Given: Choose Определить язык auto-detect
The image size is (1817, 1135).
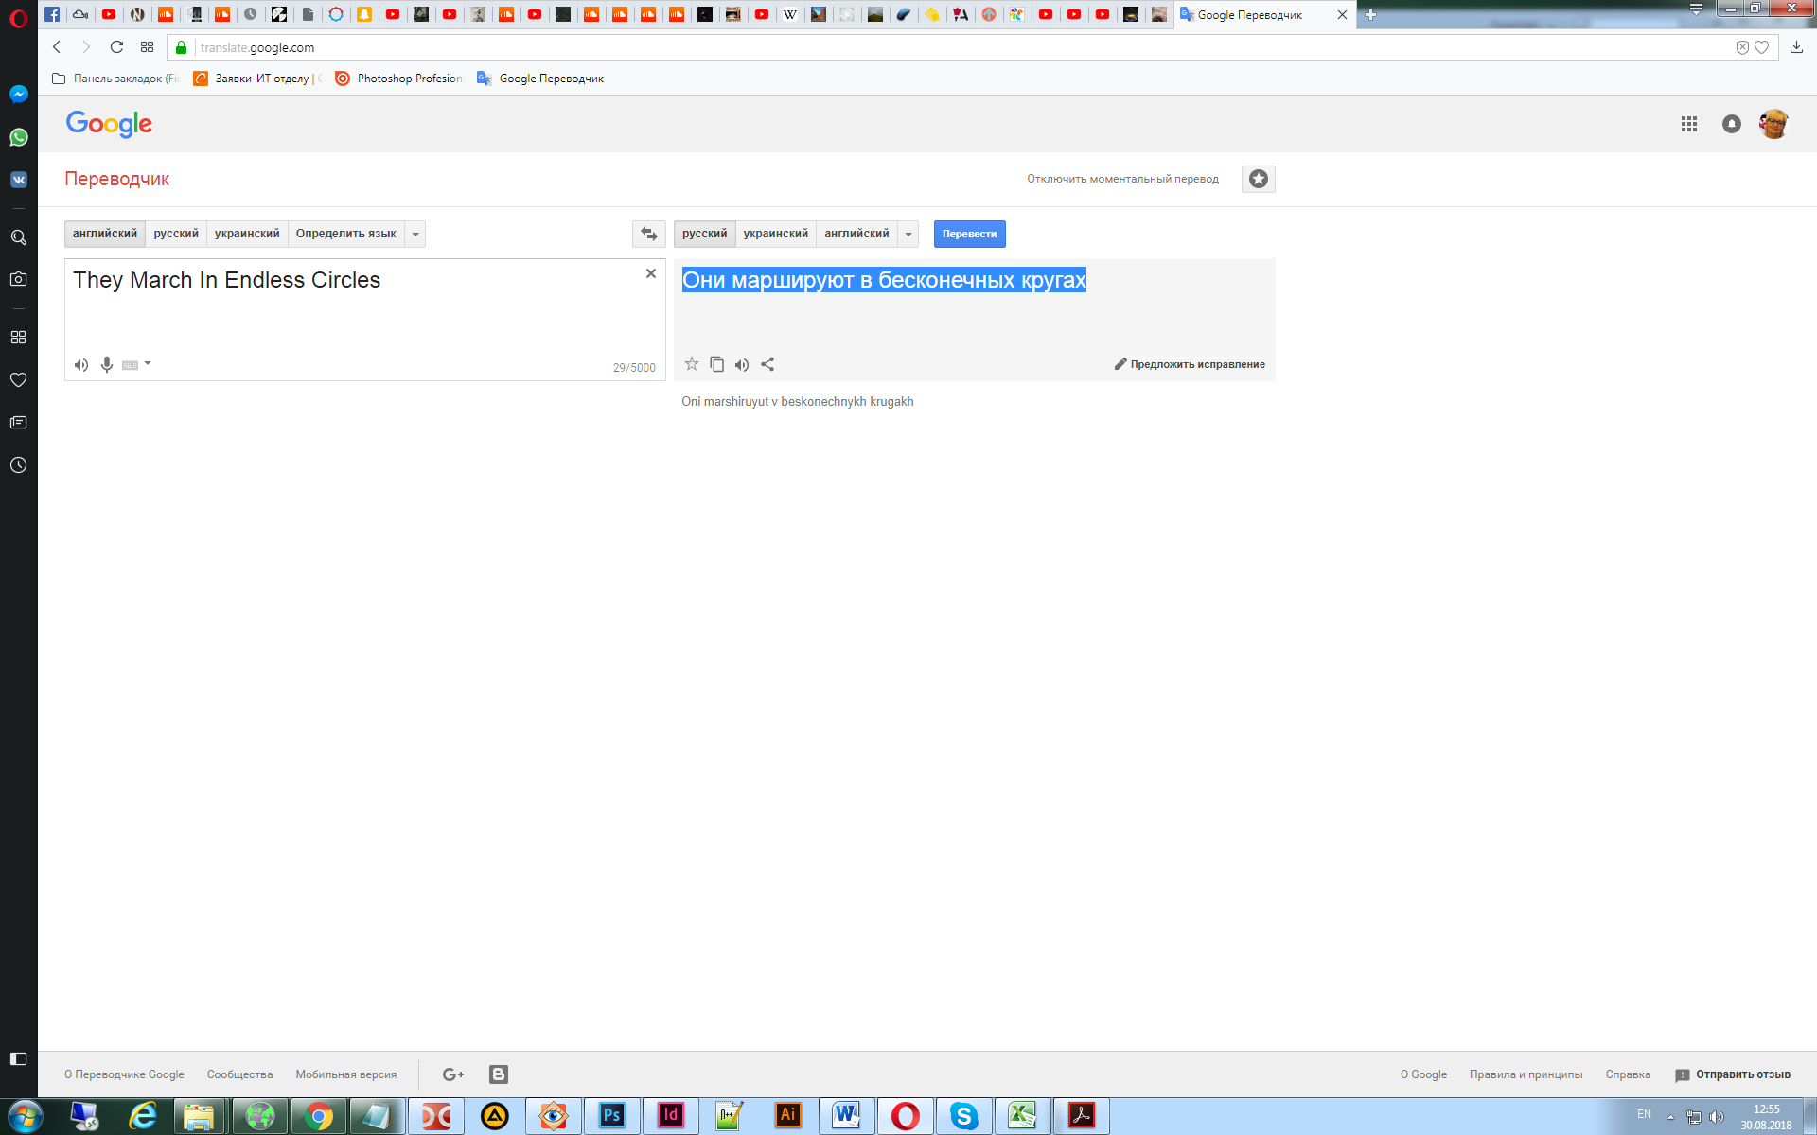Looking at the screenshot, I should point(345,234).
